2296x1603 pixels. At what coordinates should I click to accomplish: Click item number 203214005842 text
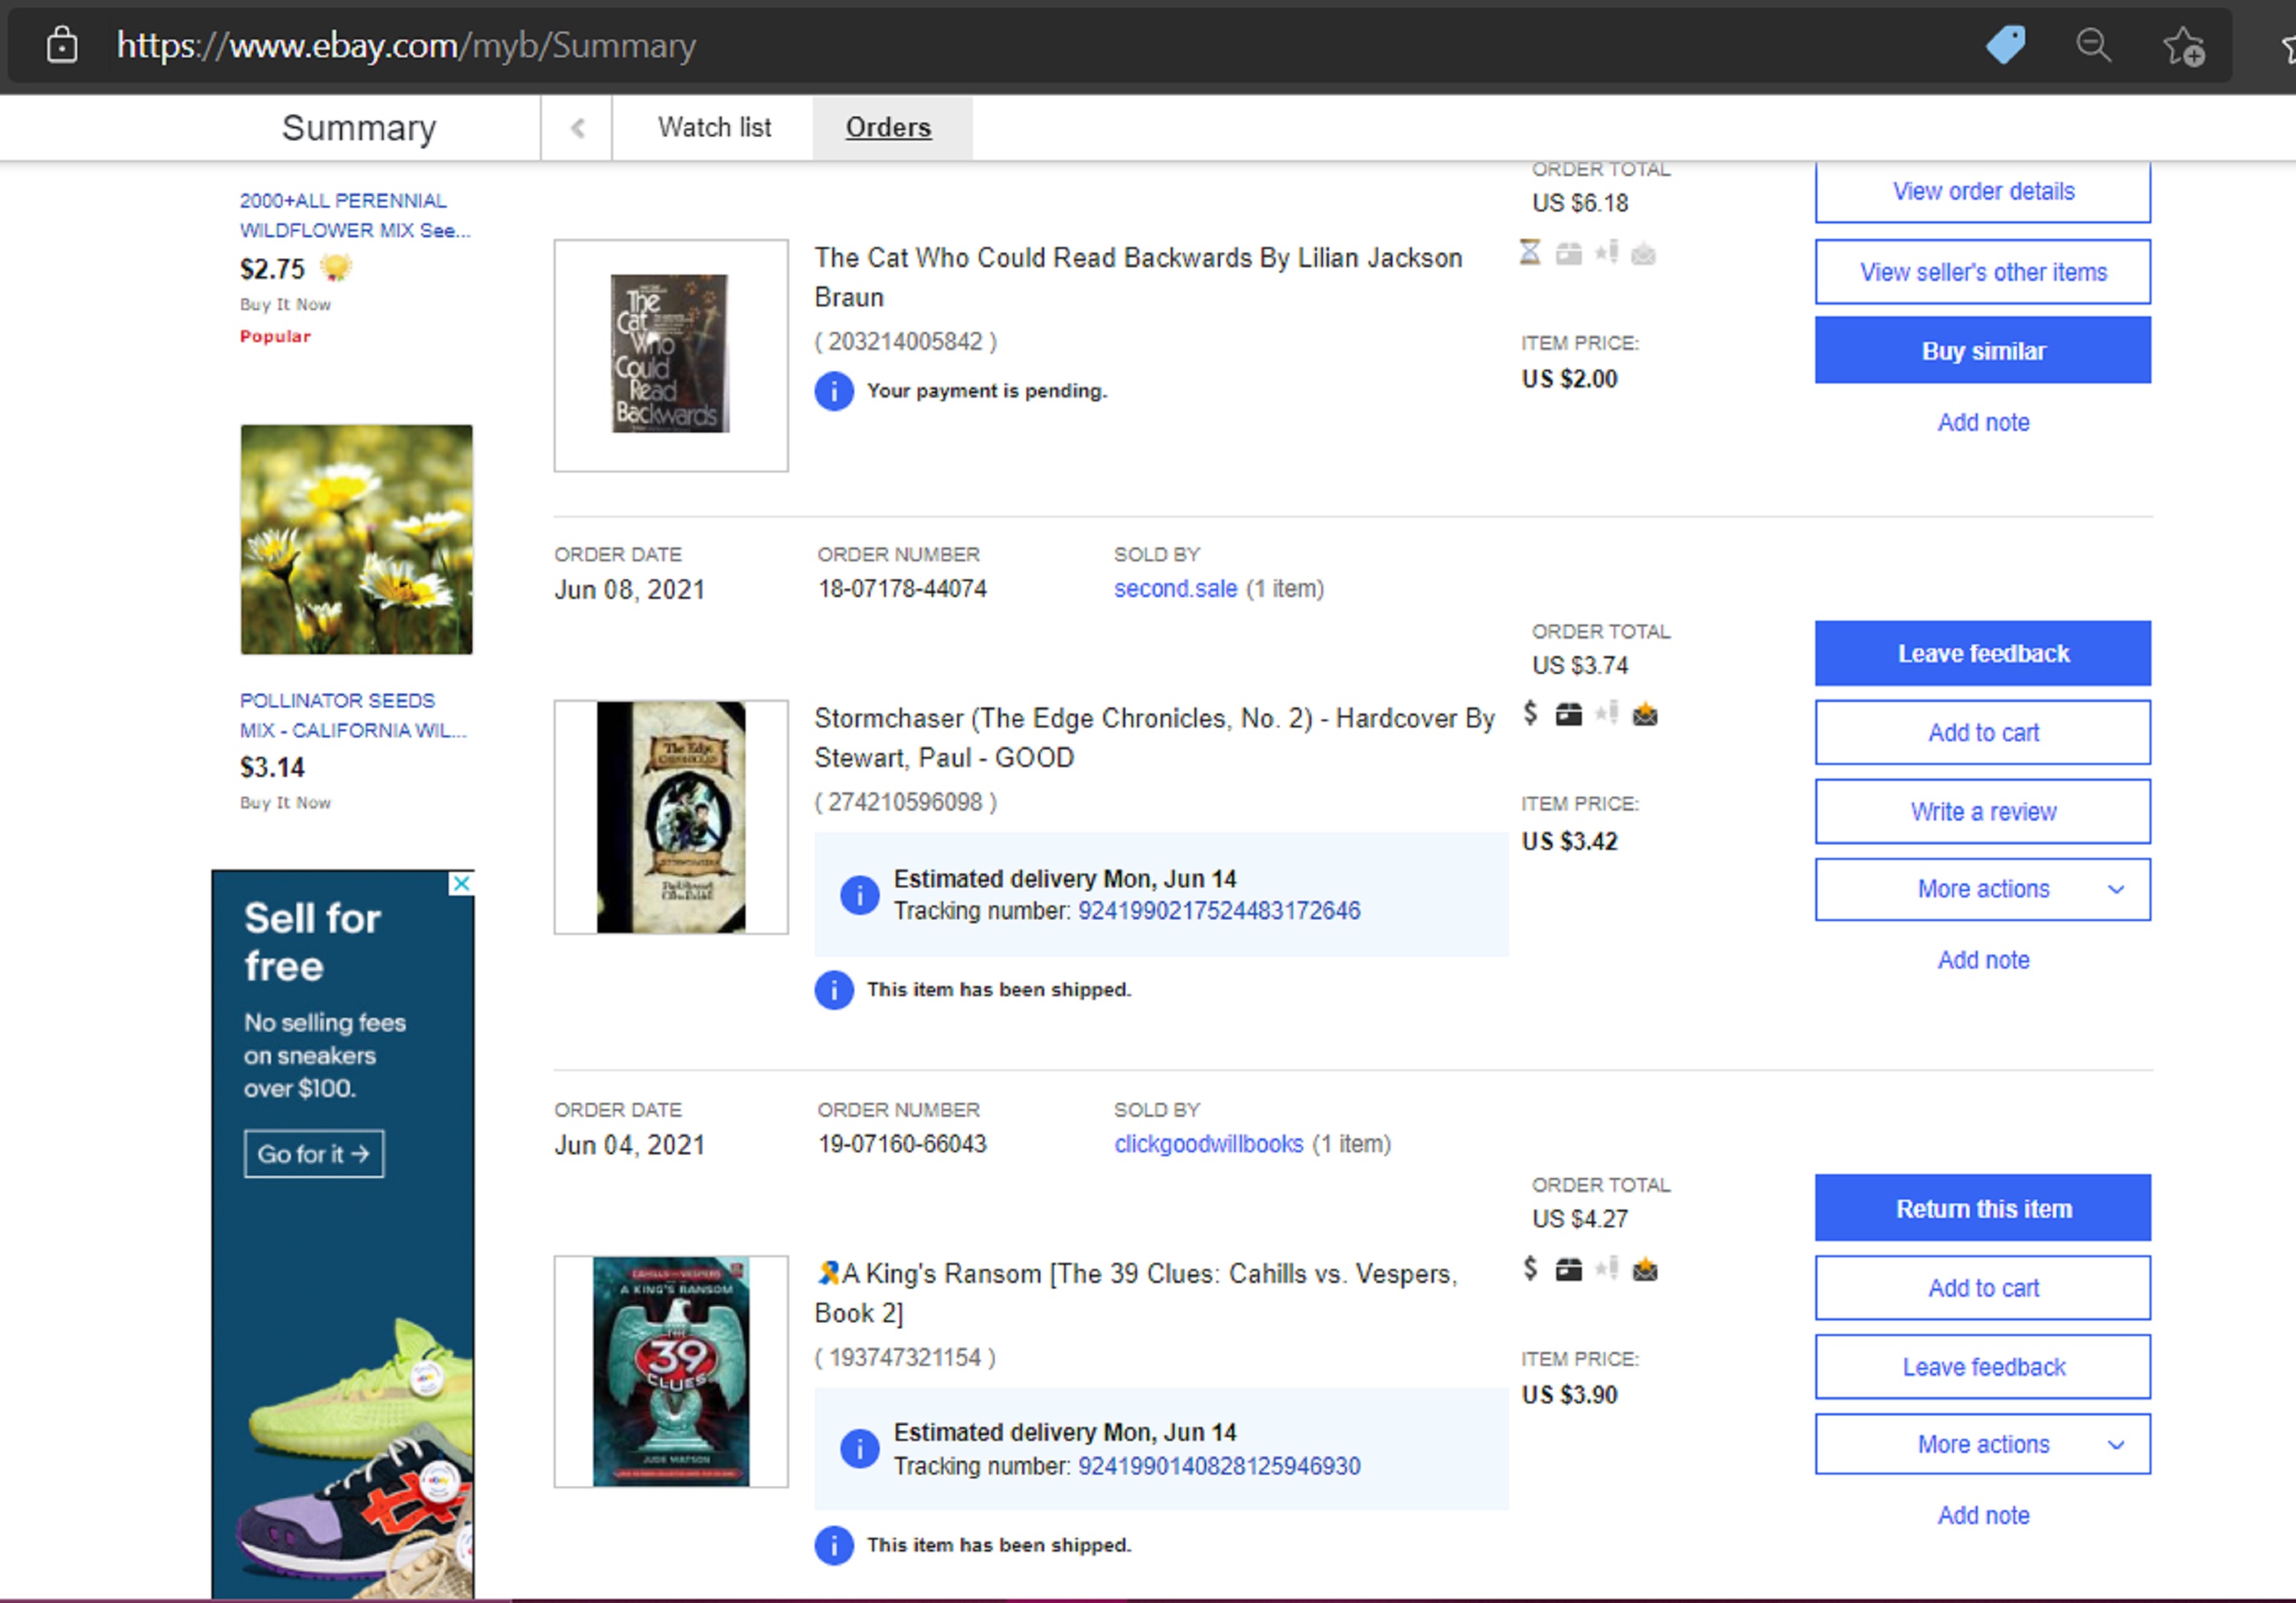coord(906,342)
